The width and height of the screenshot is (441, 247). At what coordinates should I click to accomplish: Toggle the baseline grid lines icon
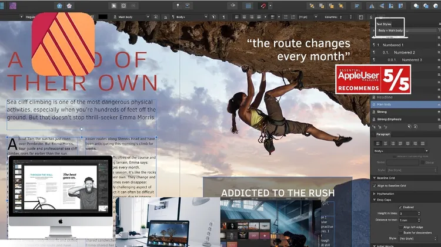(x=248, y=6)
